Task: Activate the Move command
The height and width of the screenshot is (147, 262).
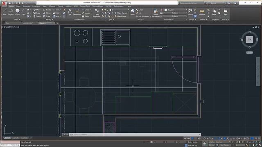Action: click(x=37, y=10)
